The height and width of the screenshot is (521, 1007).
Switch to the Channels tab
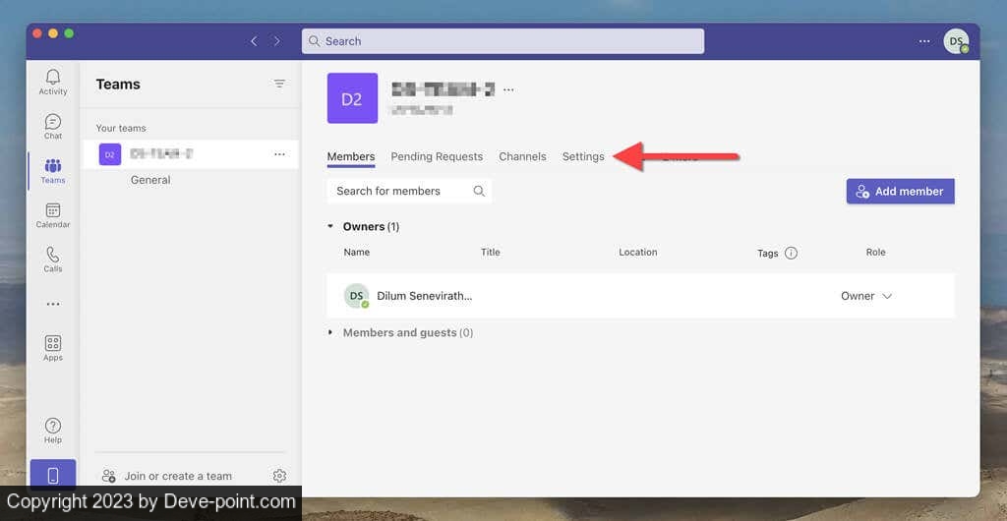click(522, 156)
